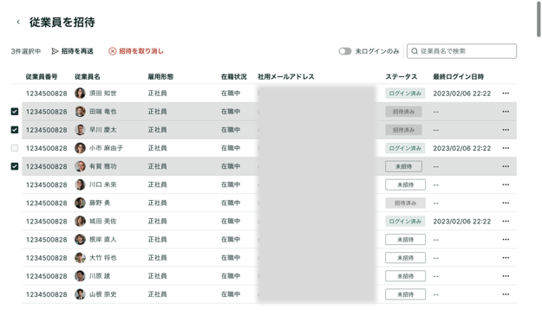Click the 在籍状況 column header
The height and width of the screenshot is (329, 542).
click(233, 77)
